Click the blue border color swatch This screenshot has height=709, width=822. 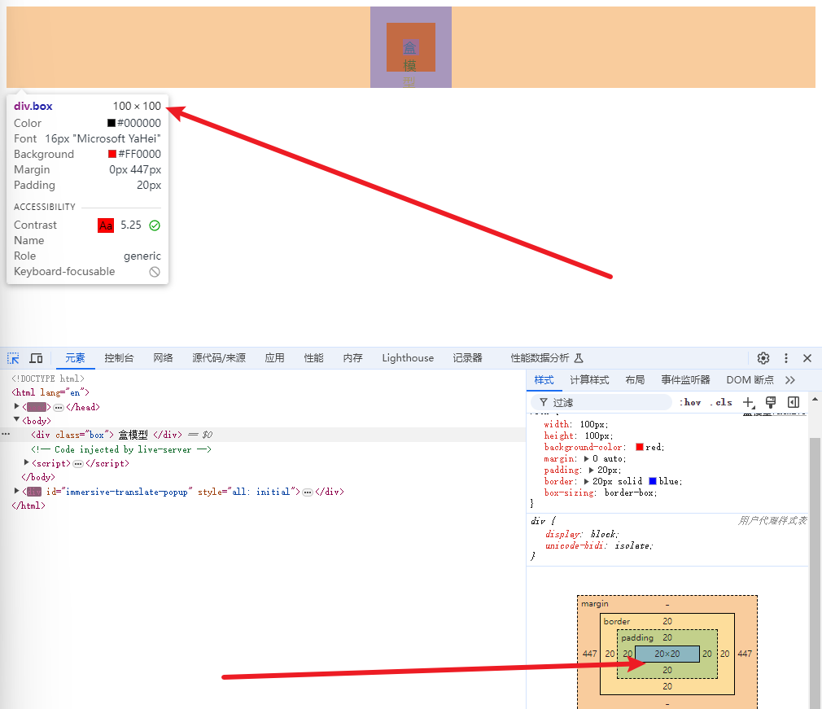coord(653,481)
